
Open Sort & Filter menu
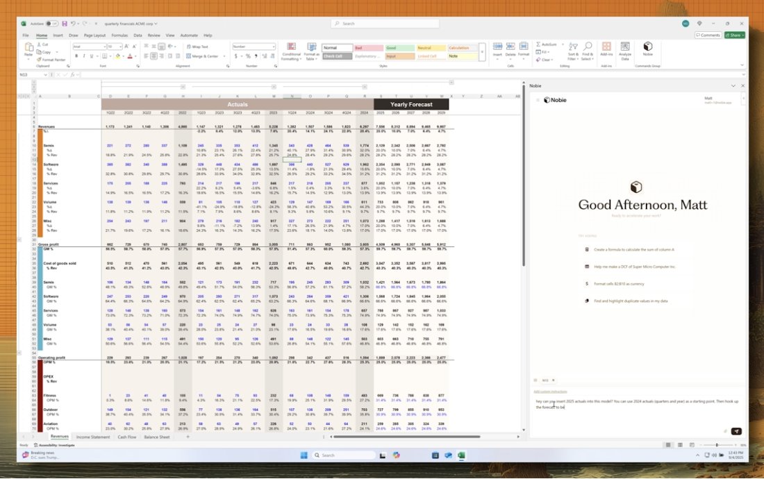tap(574, 50)
